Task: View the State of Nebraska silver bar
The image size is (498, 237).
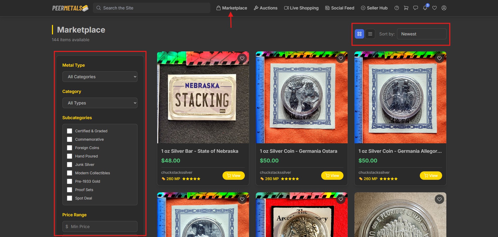Action: (x=234, y=176)
